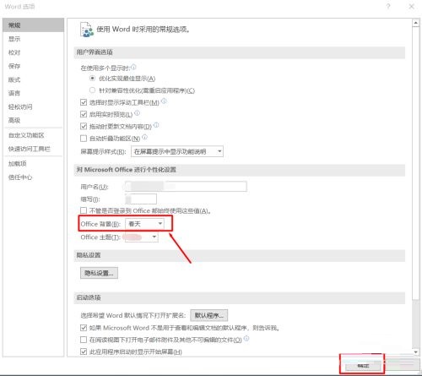Viewport: 422px width, 376px height.
Task: Click info icon beside 自动折叠功能区
Action: pyautogui.click(x=144, y=137)
